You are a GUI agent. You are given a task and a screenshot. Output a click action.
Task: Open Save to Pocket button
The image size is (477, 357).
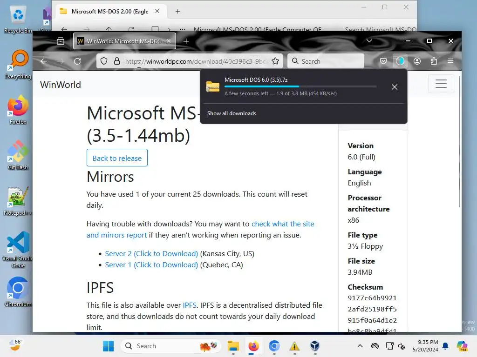(383, 61)
